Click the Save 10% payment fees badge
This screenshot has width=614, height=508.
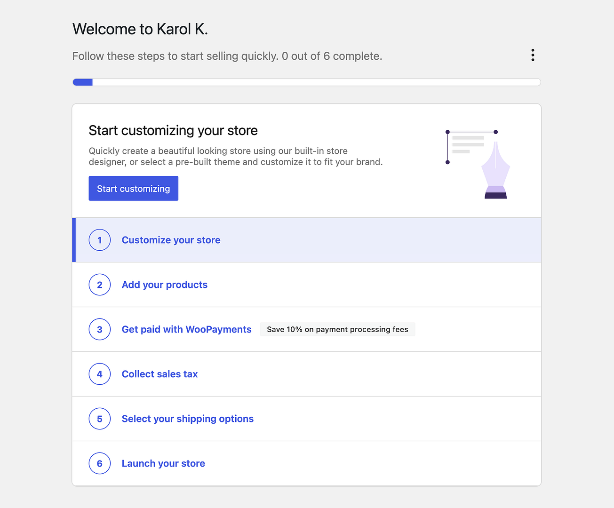(x=337, y=329)
